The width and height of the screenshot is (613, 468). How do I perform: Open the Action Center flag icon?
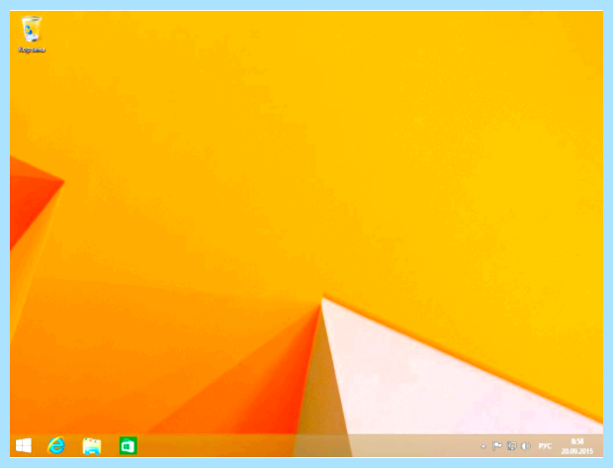pos(497,445)
